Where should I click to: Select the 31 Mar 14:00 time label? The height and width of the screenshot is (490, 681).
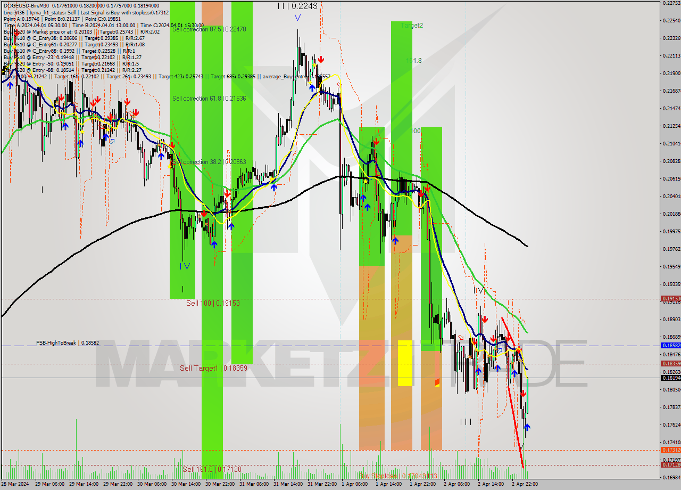[x=288, y=484]
